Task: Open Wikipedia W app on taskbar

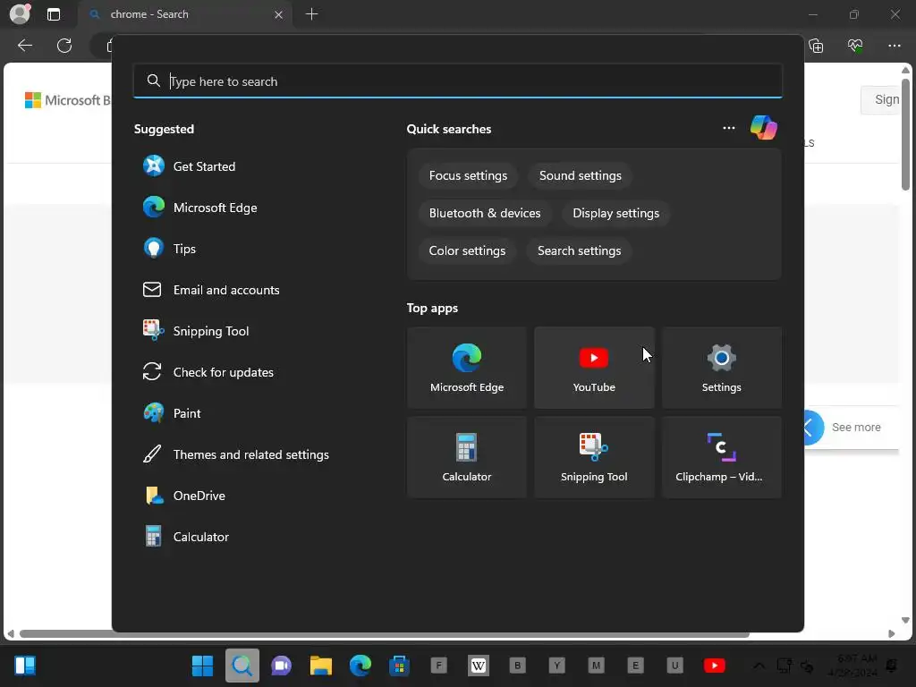Action: [478, 666]
